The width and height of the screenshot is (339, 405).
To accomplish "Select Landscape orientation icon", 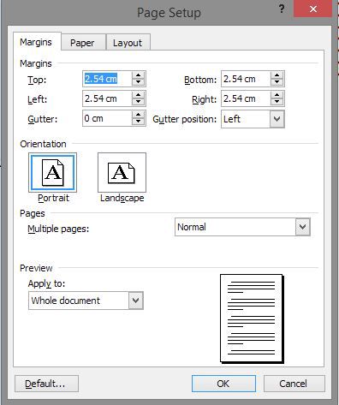I will [x=122, y=172].
